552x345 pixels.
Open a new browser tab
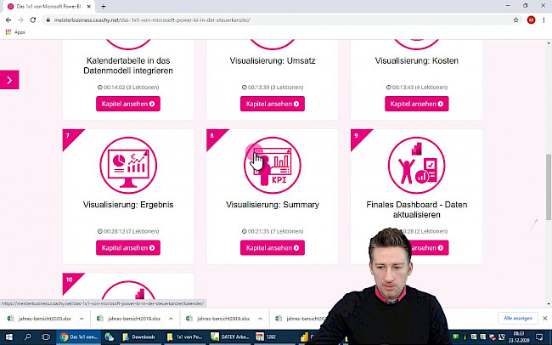[x=103, y=6]
